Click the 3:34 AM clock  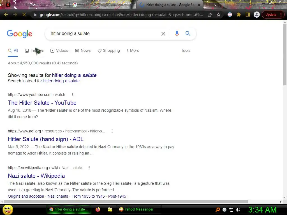pyautogui.click(x=262, y=210)
